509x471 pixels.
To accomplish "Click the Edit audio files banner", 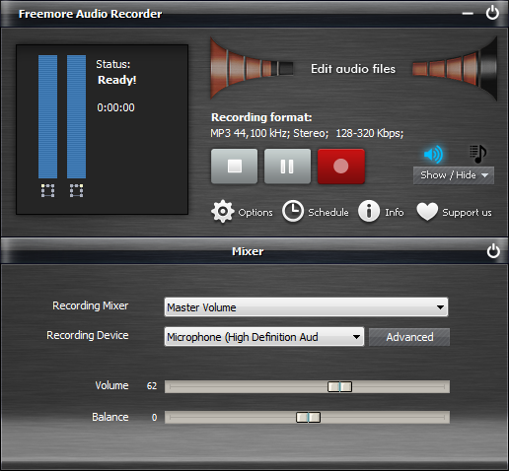I will [x=353, y=69].
